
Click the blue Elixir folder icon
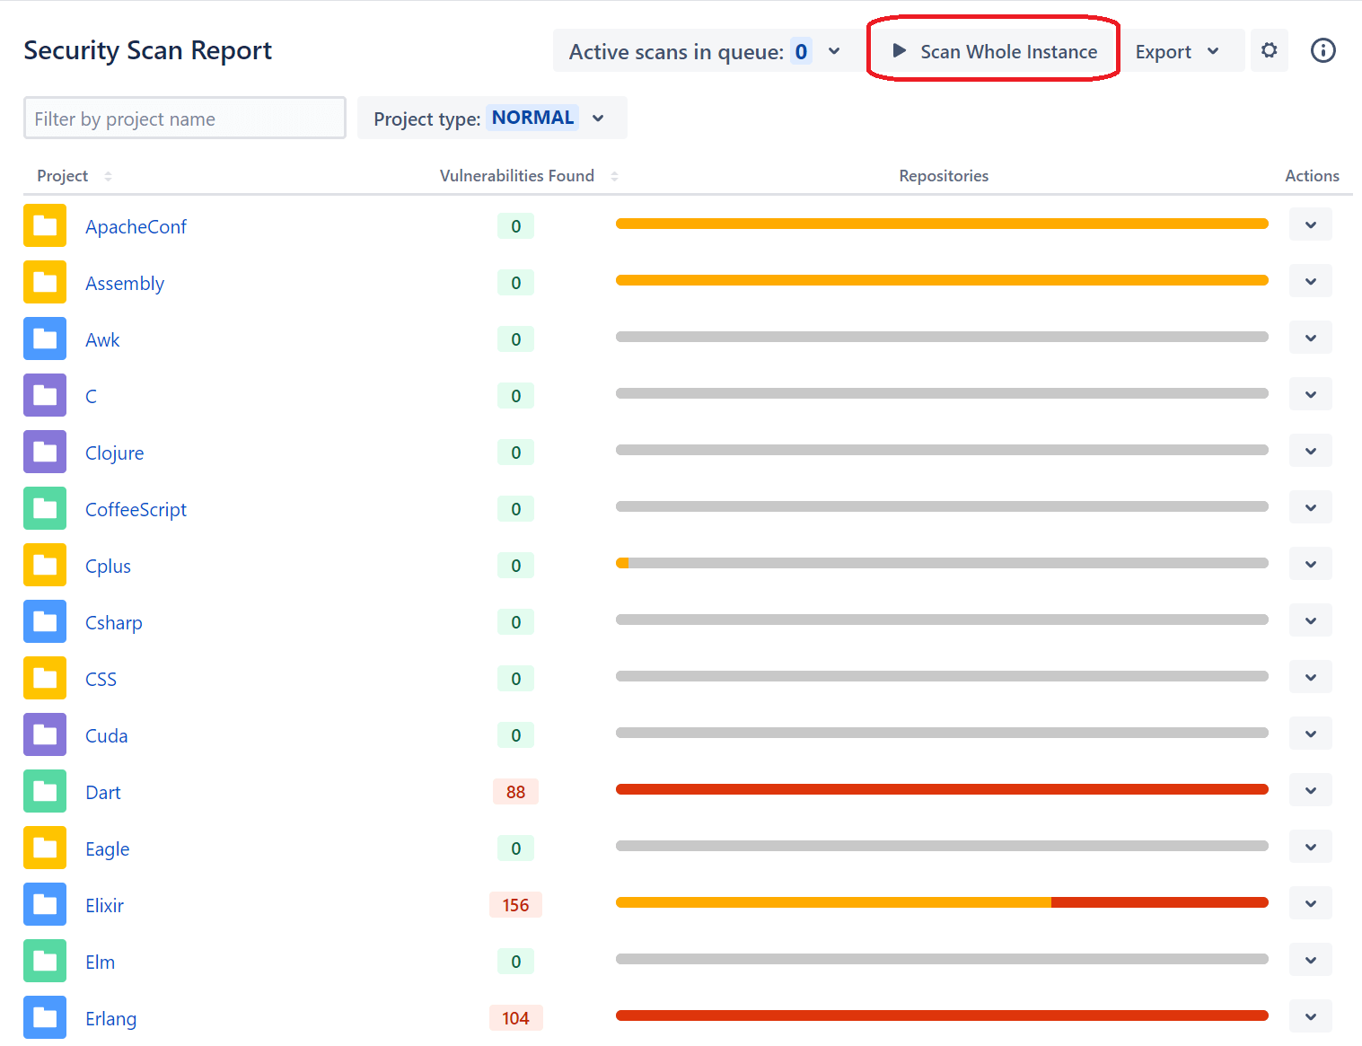click(44, 904)
